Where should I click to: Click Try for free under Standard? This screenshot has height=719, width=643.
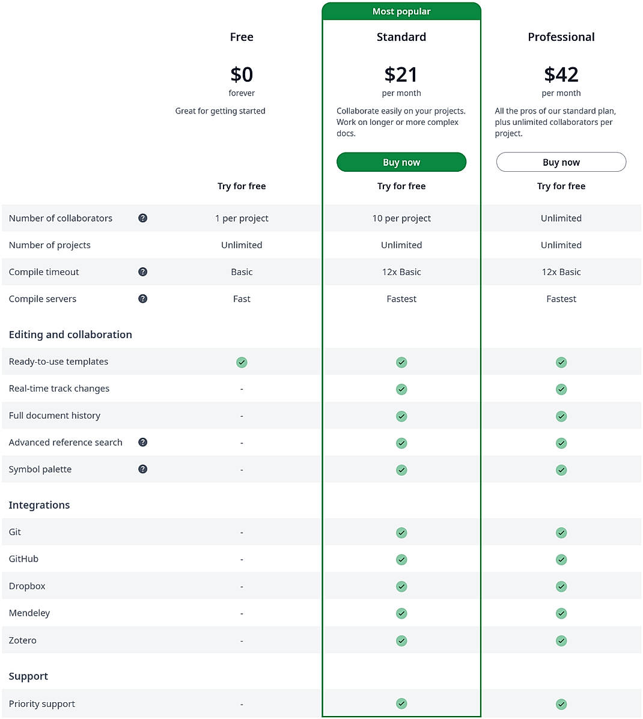tap(401, 186)
